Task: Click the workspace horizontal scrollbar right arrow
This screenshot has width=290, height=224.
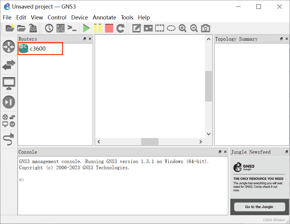Action: [x=201, y=142]
